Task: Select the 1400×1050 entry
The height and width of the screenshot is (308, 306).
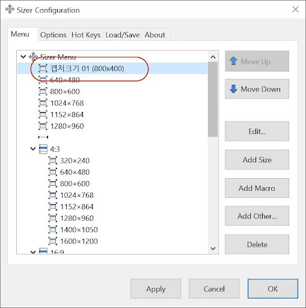Action: [x=79, y=229]
